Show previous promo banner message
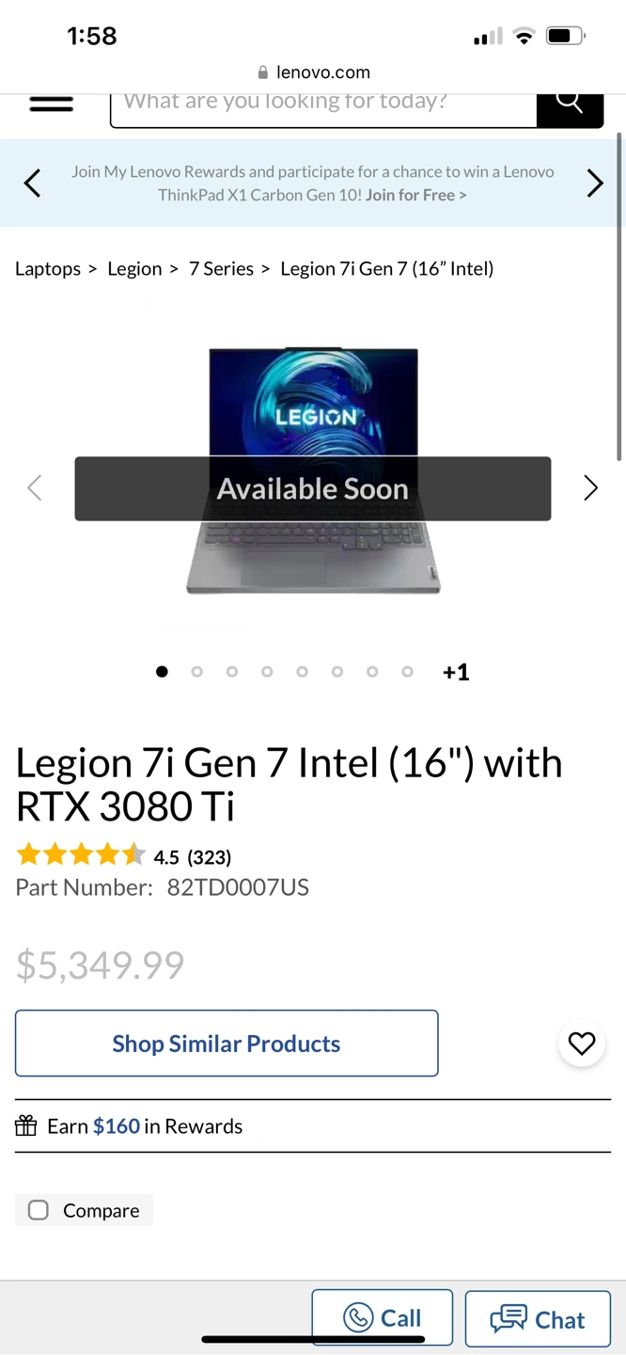Screen dimensions: 626x1355 point(32,183)
